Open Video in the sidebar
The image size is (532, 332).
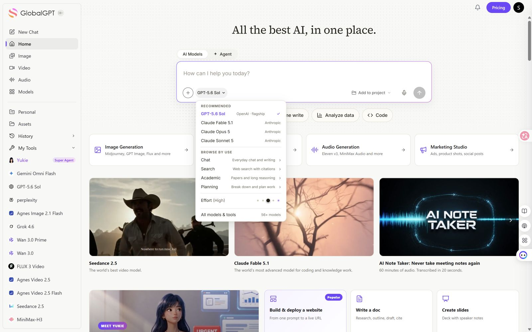coord(42,68)
